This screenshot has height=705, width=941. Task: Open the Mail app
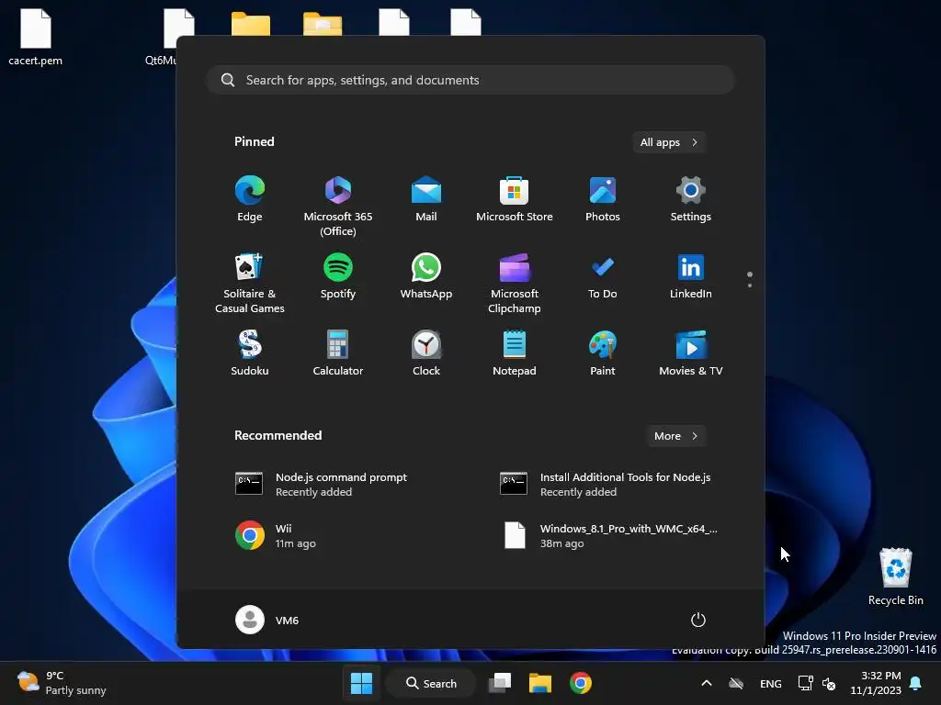(426, 198)
